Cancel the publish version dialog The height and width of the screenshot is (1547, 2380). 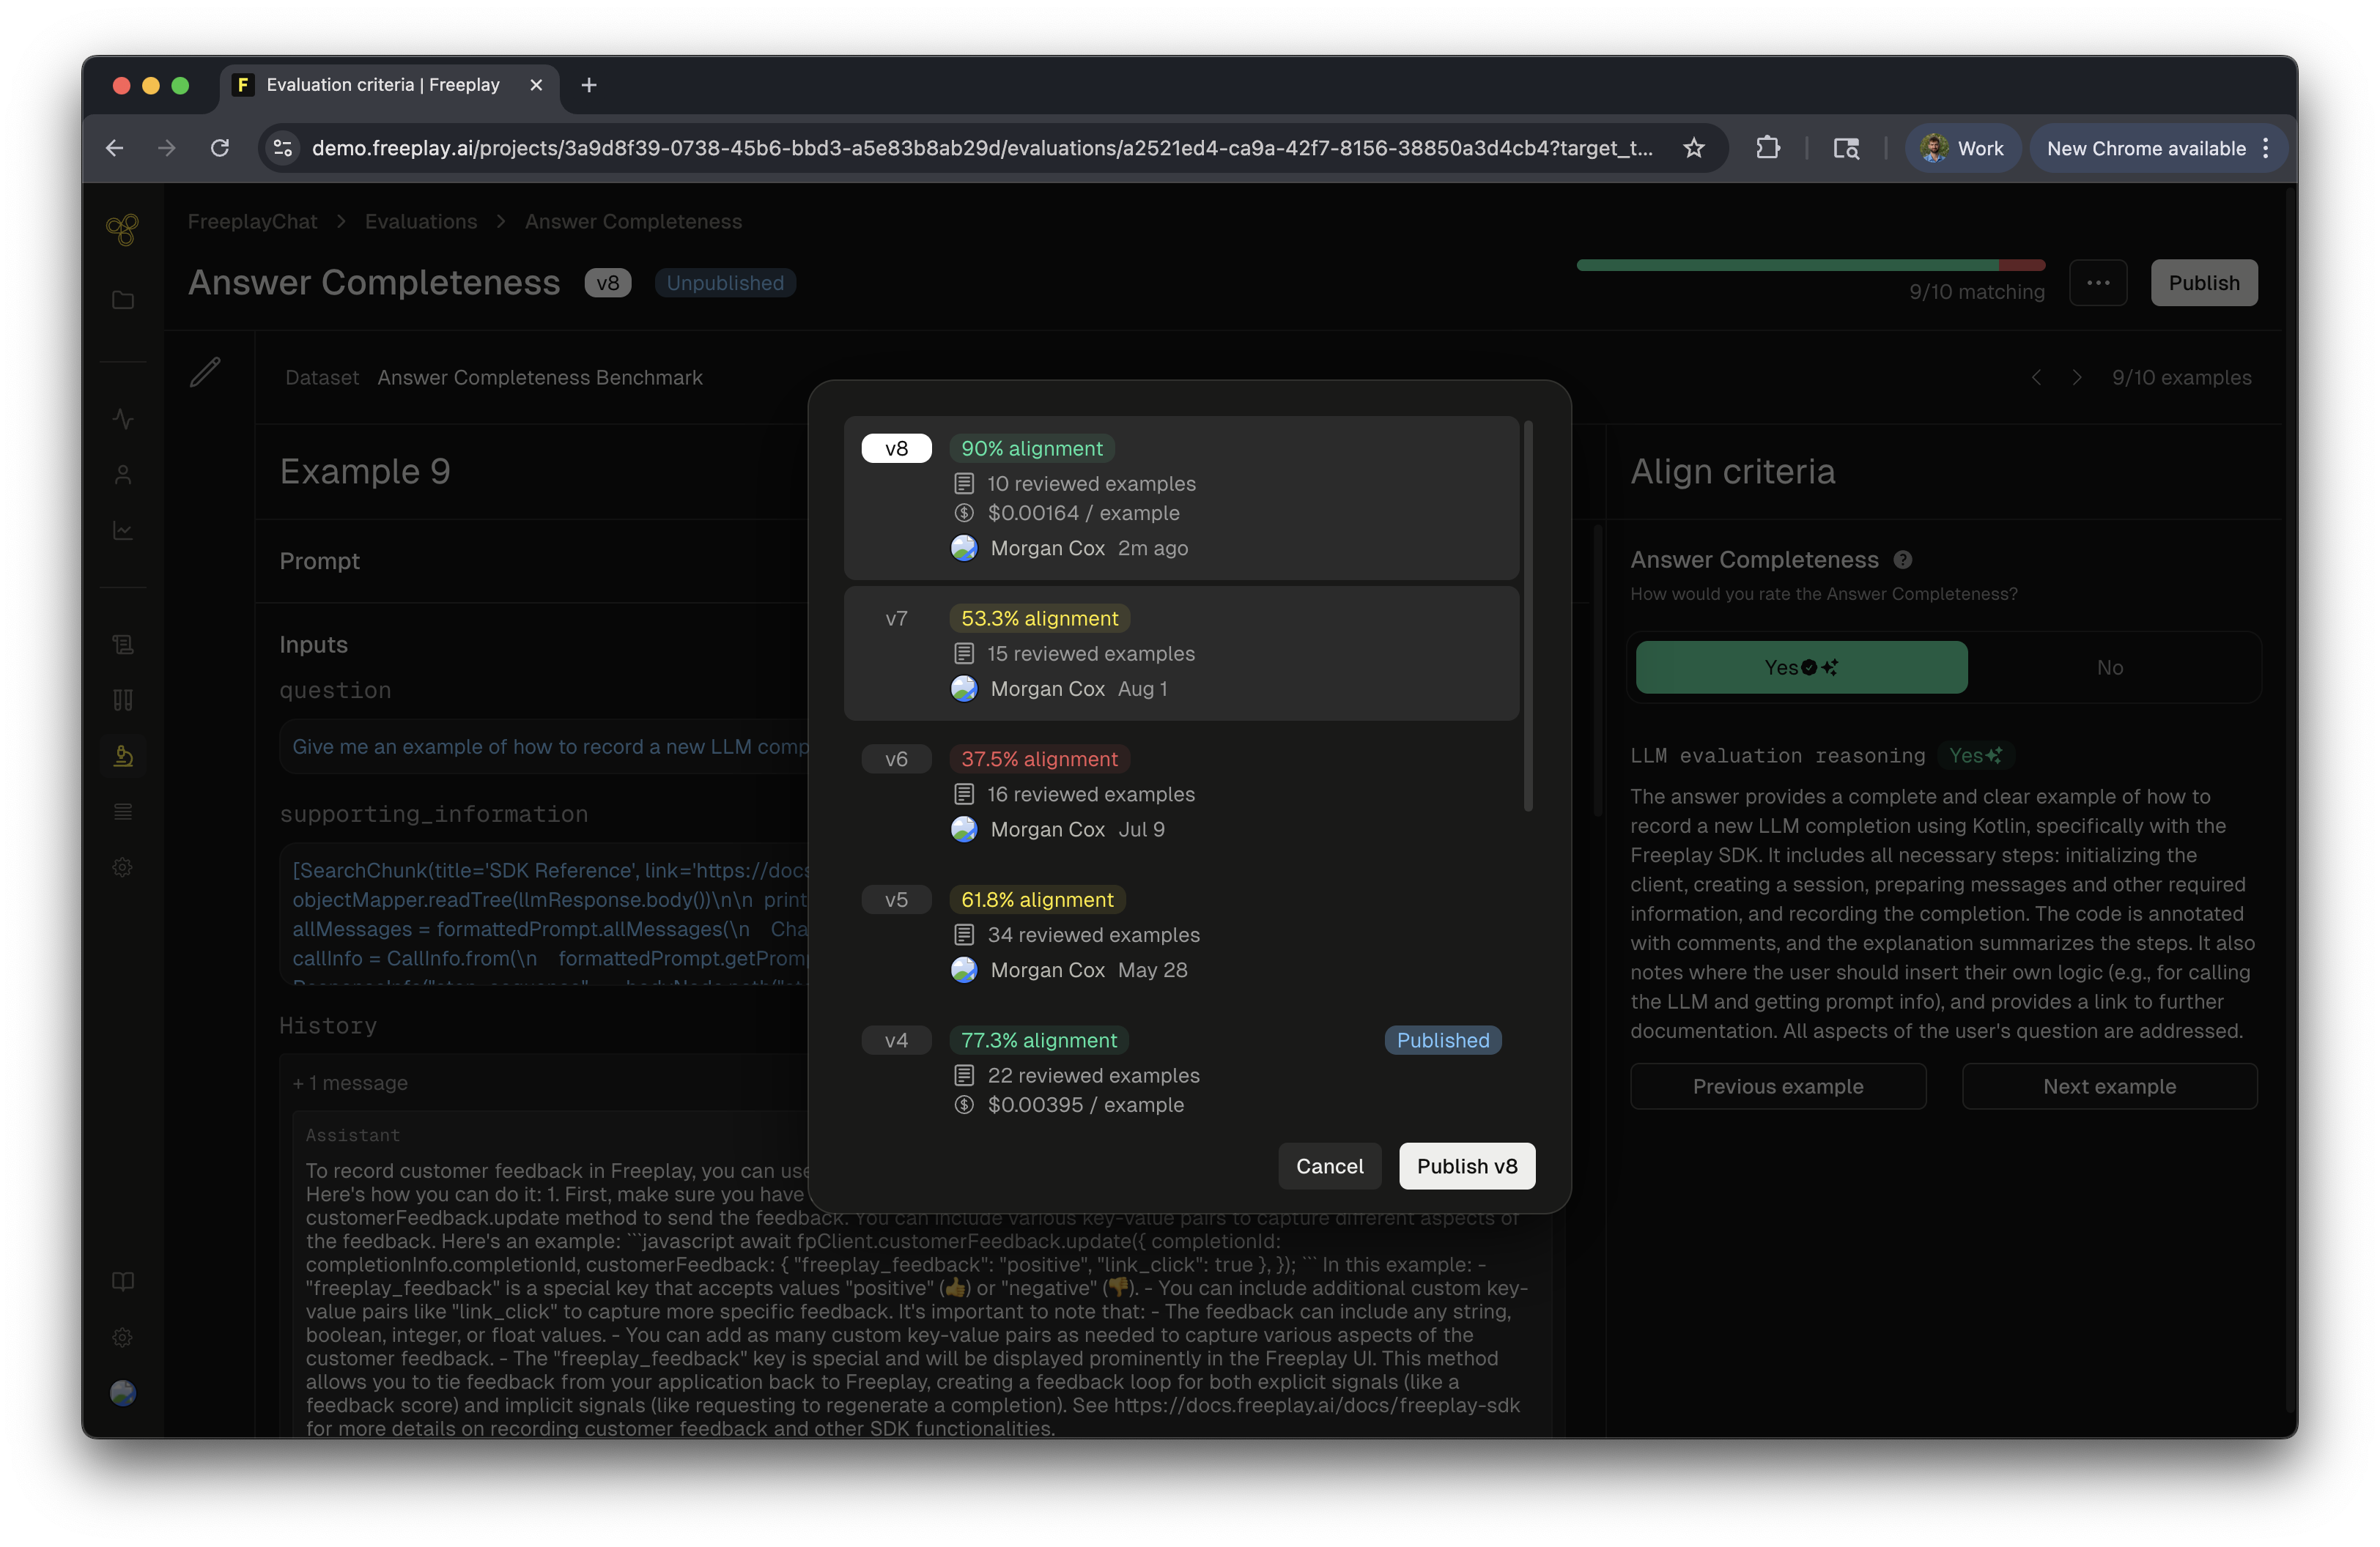[1329, 1166]
